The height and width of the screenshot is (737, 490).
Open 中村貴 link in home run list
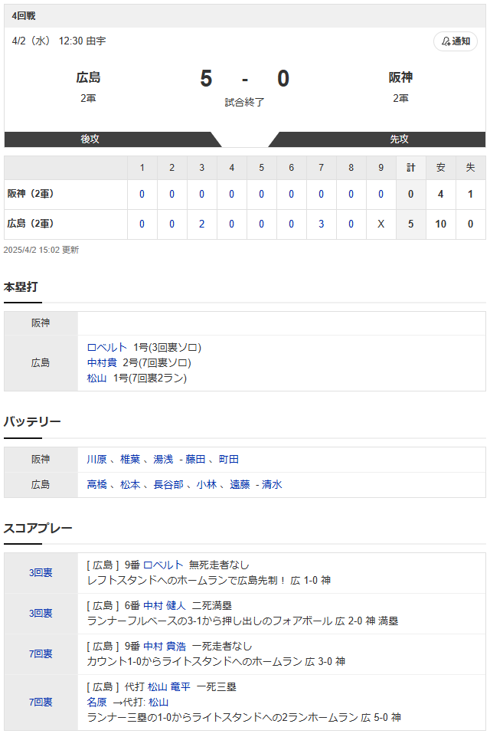[x=102, y=362]
